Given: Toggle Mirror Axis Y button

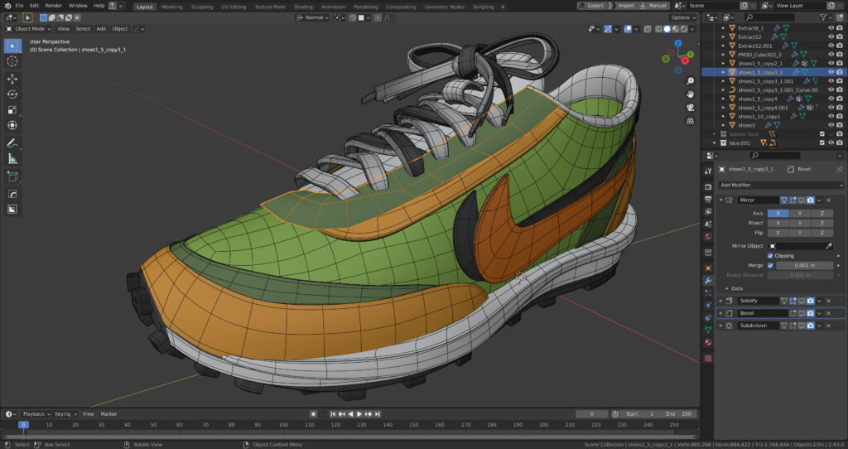Looking at the screenshot, I should click(801, 213).
